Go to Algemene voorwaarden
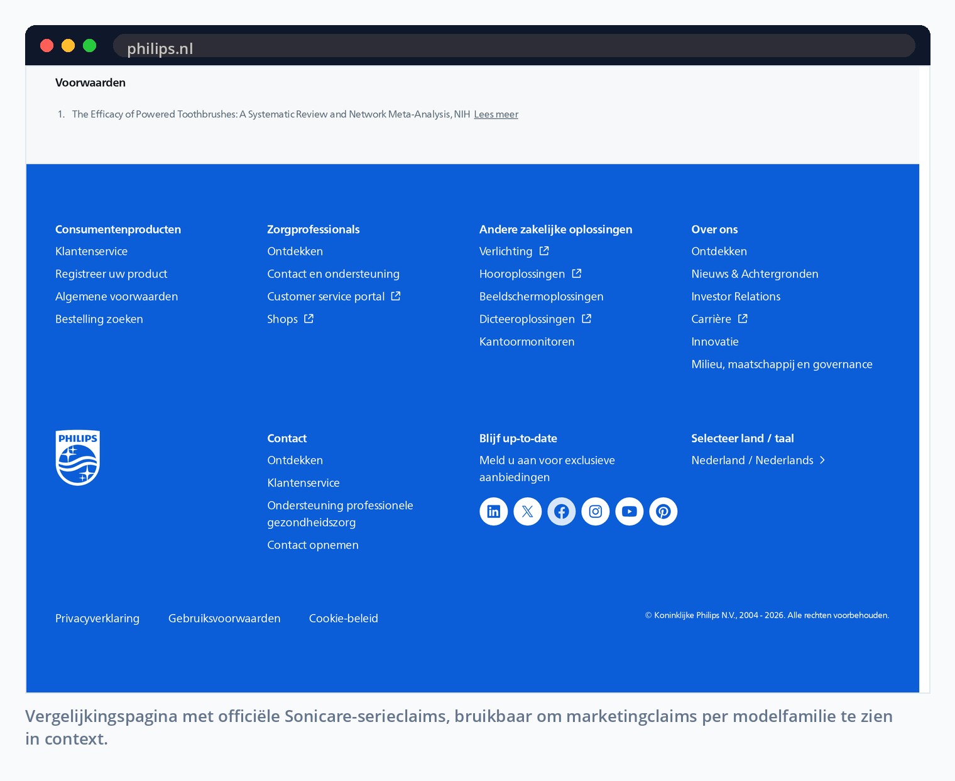Screen dimensions: 955x781 pos(117,296)
